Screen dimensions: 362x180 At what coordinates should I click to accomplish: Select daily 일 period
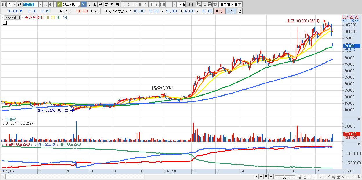[x=84, y=4]
